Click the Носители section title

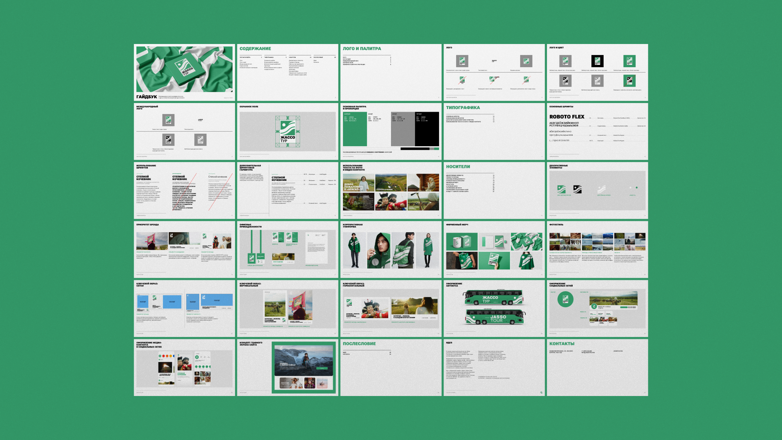pos(458,167)
